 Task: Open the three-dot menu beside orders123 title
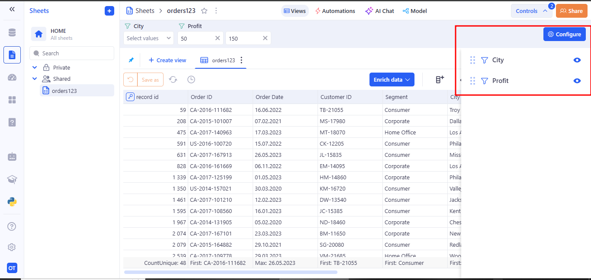[216, 11]
